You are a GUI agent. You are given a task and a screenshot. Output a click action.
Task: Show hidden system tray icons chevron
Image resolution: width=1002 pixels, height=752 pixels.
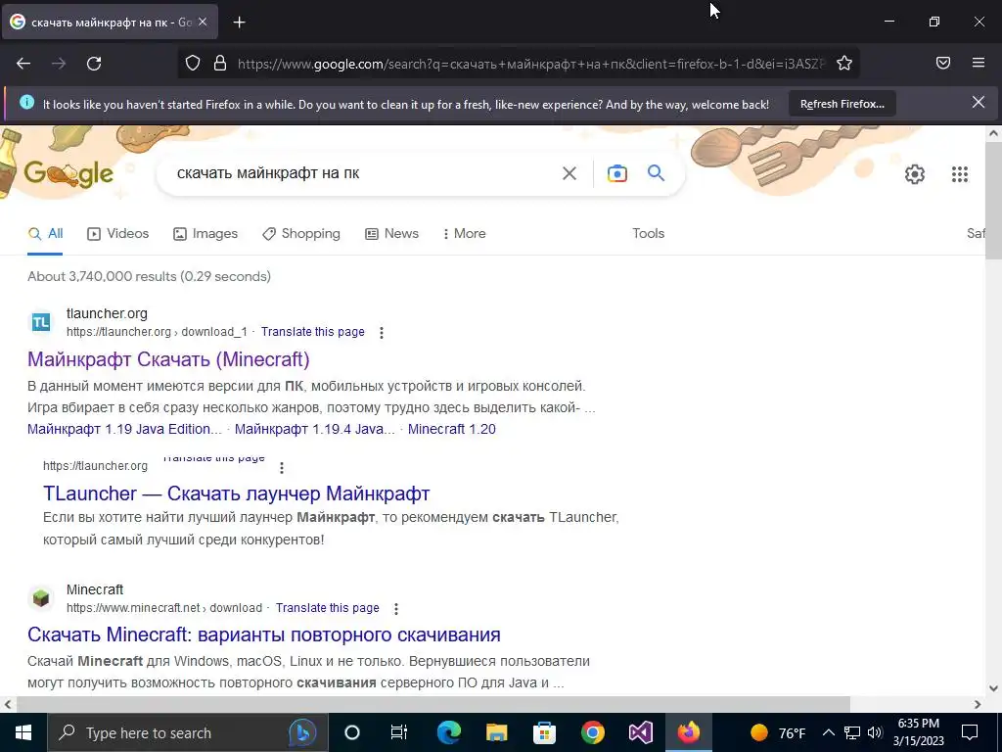tap(828, 732)
